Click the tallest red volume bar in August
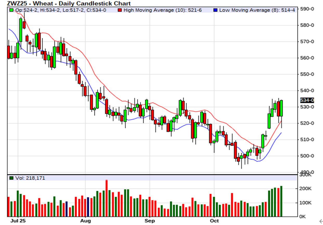The image size is (323, 225). (107, 198)
